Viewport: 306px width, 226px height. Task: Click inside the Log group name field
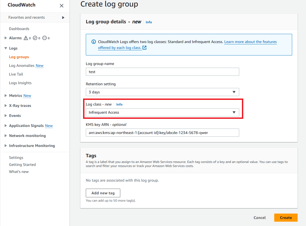point(162,72)
